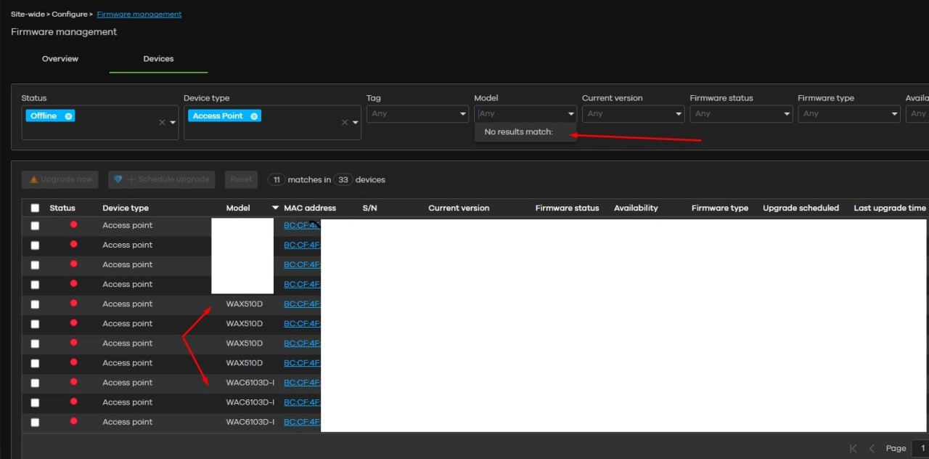Sort by the Device type column header
The width and height of the screenshot is (929, 459).
click(126, 208)
